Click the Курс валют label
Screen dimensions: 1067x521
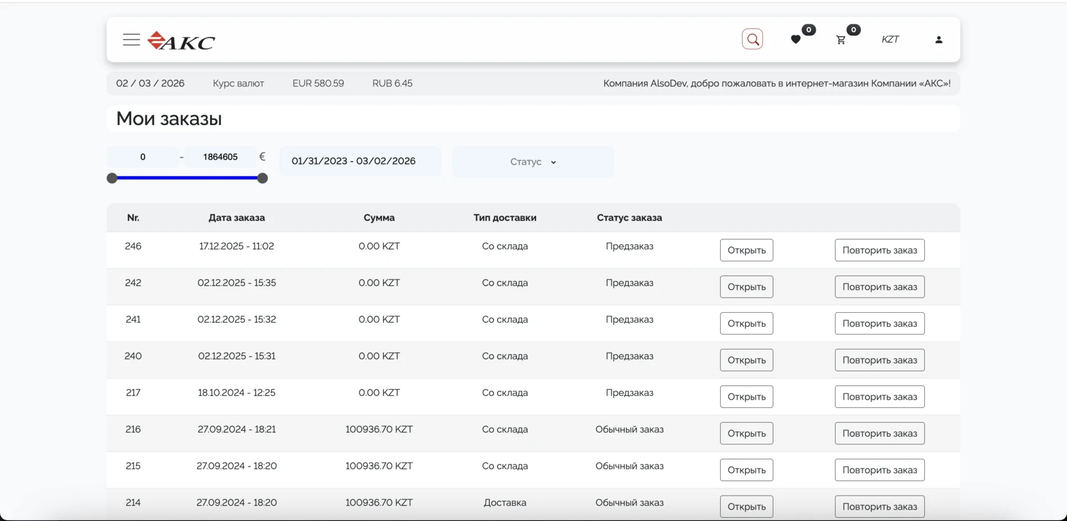pyautogui.click(x=238, y=83)
